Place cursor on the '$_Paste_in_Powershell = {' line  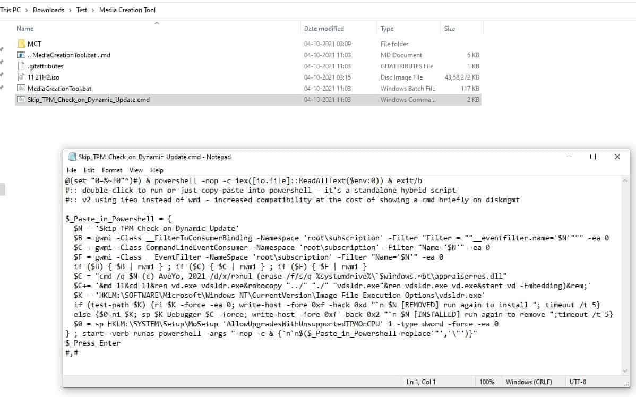pyautogui.click(x=118, y=219)
